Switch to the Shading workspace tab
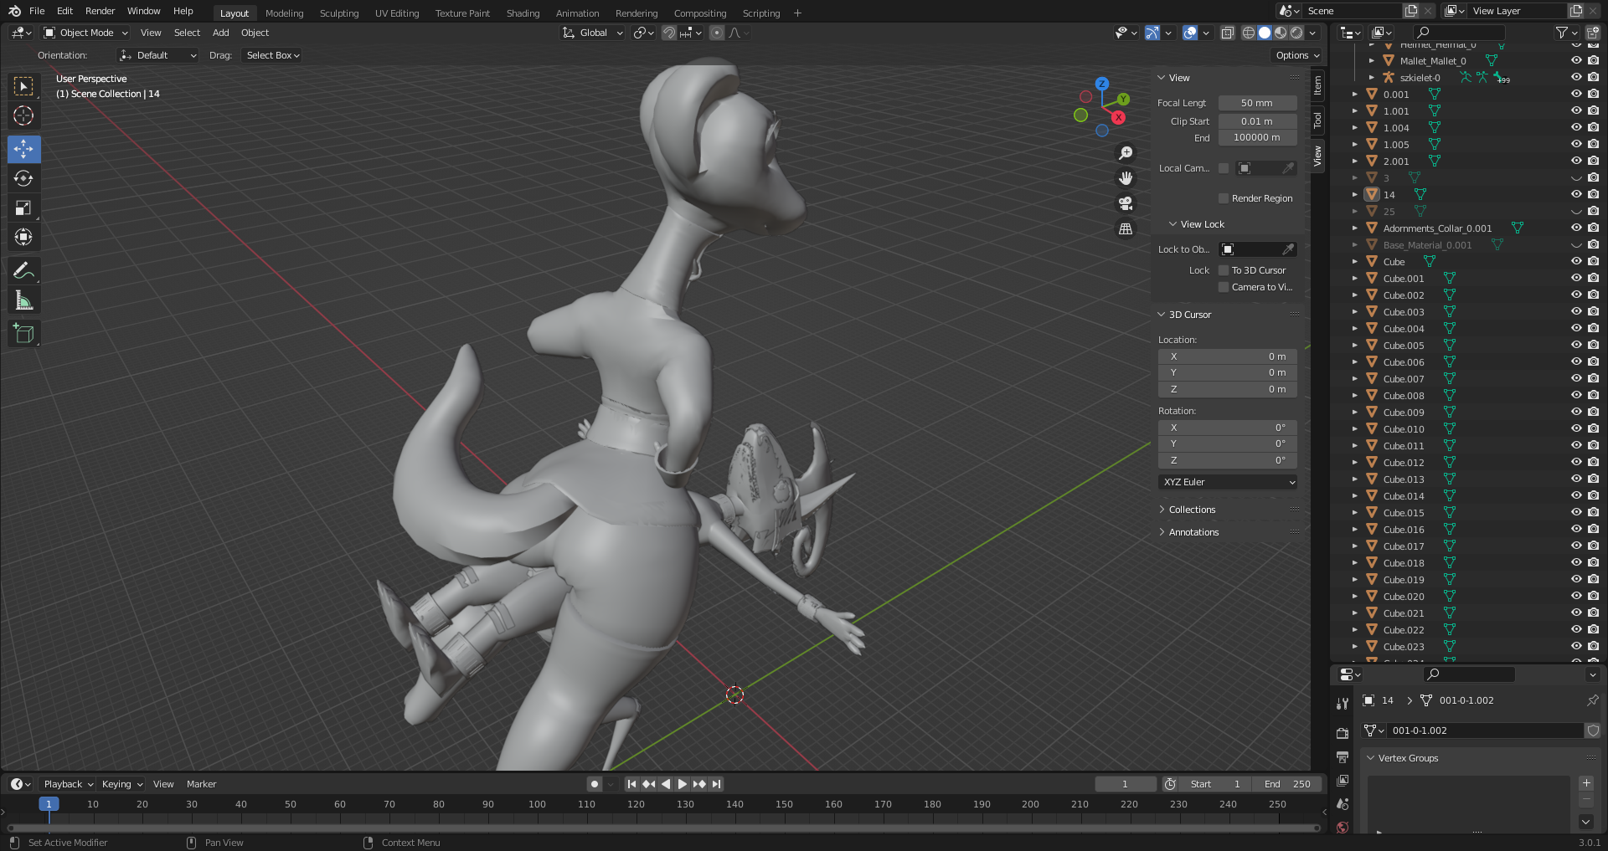 (523, 13)
